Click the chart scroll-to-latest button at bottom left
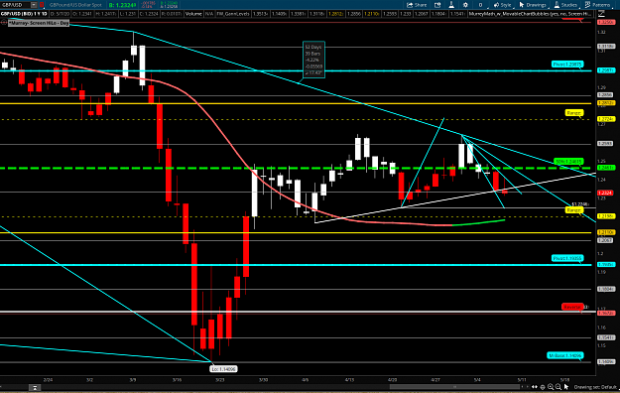Image resolution: width=620 pixels, height=393 pixels. (x=35, y=387)
